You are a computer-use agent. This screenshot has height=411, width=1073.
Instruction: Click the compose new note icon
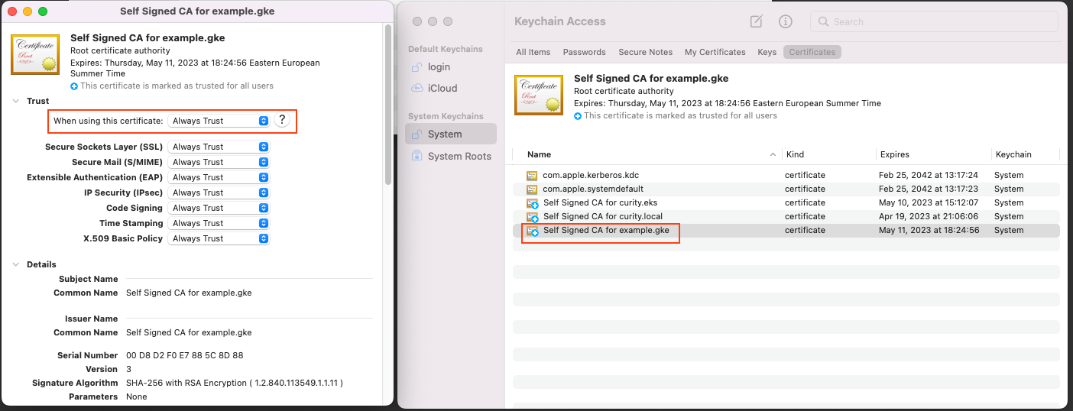coord(756,21)
